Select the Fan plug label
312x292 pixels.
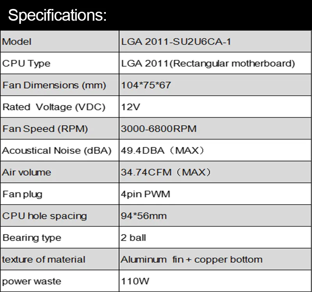click(x=23, y=194)
